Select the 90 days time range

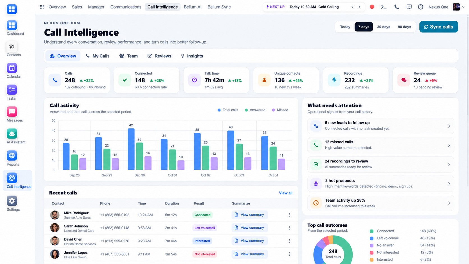coord(404,27)
